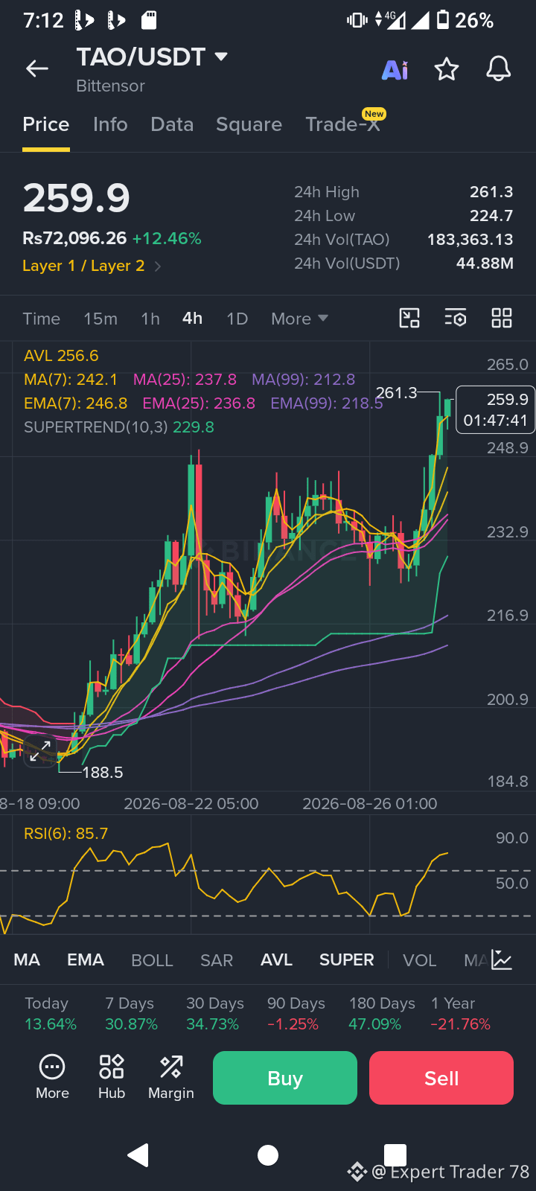Select the Price tab
536x1191 pixels.
click(x=46, y=124)
